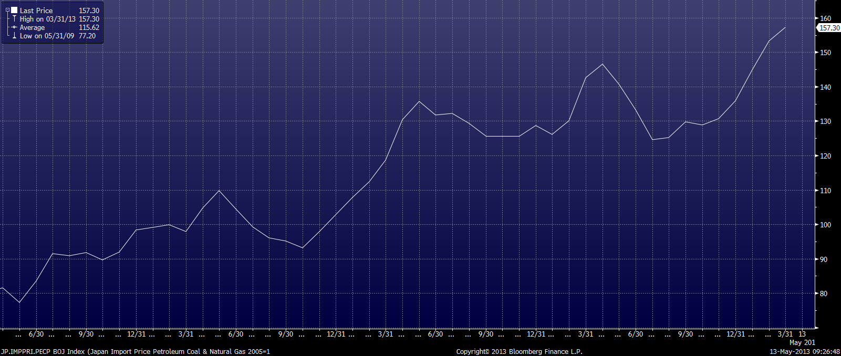Select the "High on 03/31/13" legend label
This screenshot has height=356, width=841.
[x=48, y=19]
